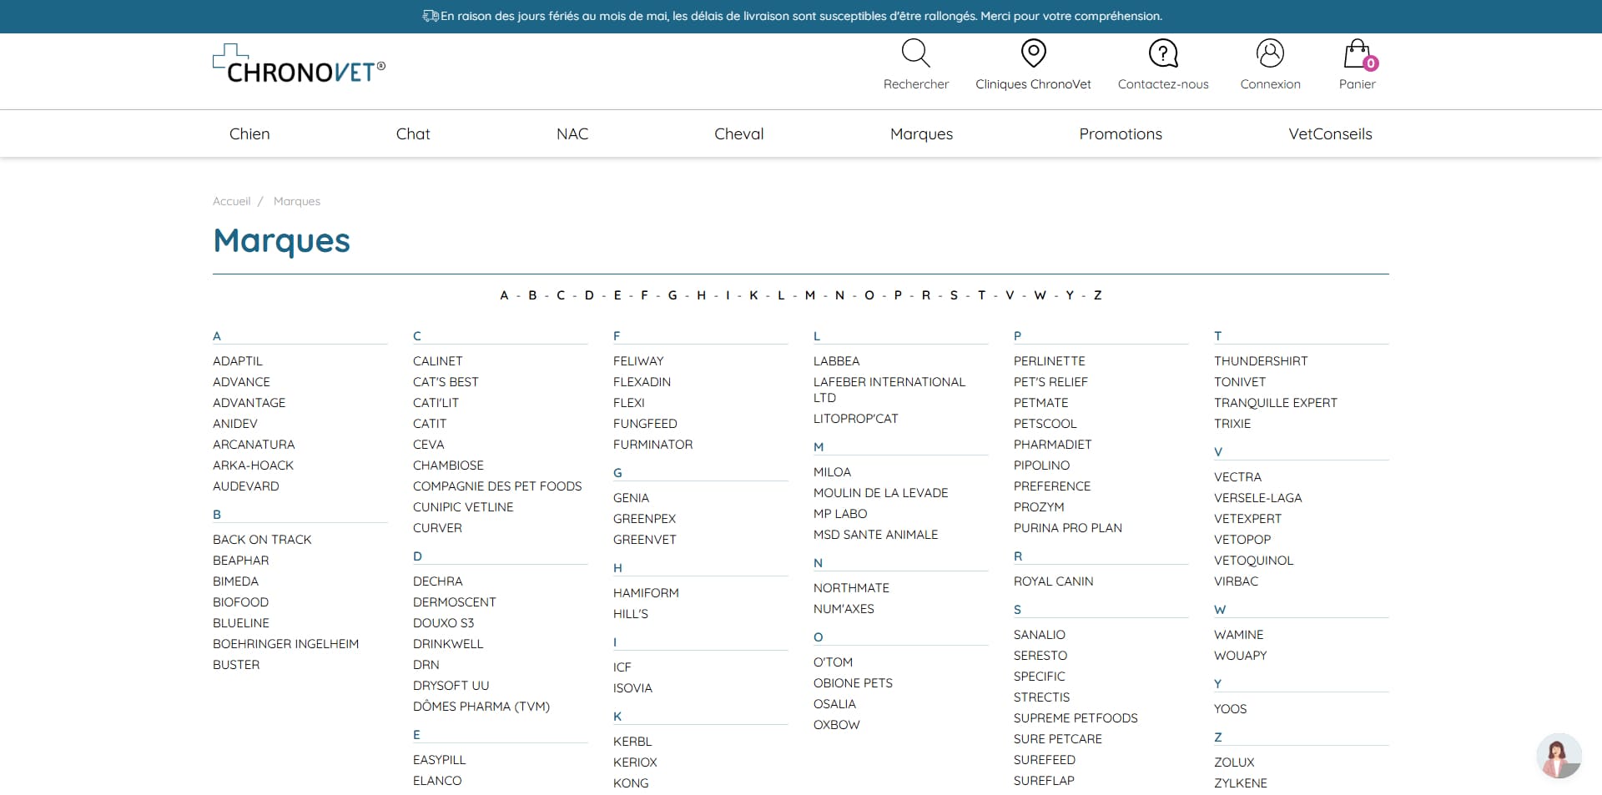The image size is (1602, 795).
Task: Open MOULIN DE LA LEVADE brand
Action: click(880, 493)
